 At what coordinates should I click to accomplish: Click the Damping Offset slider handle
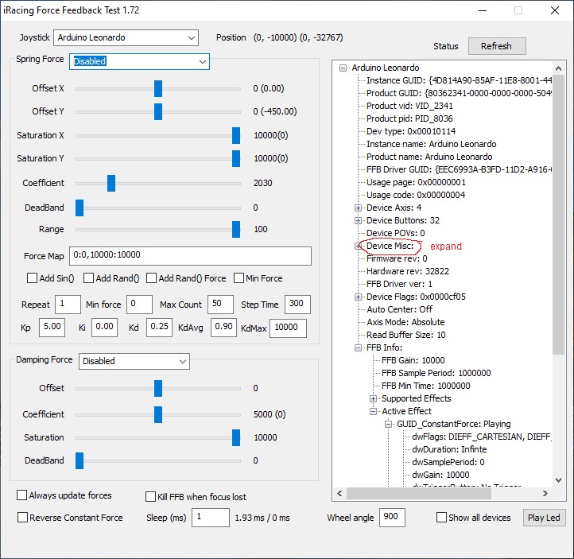click(x=158, y=389)
